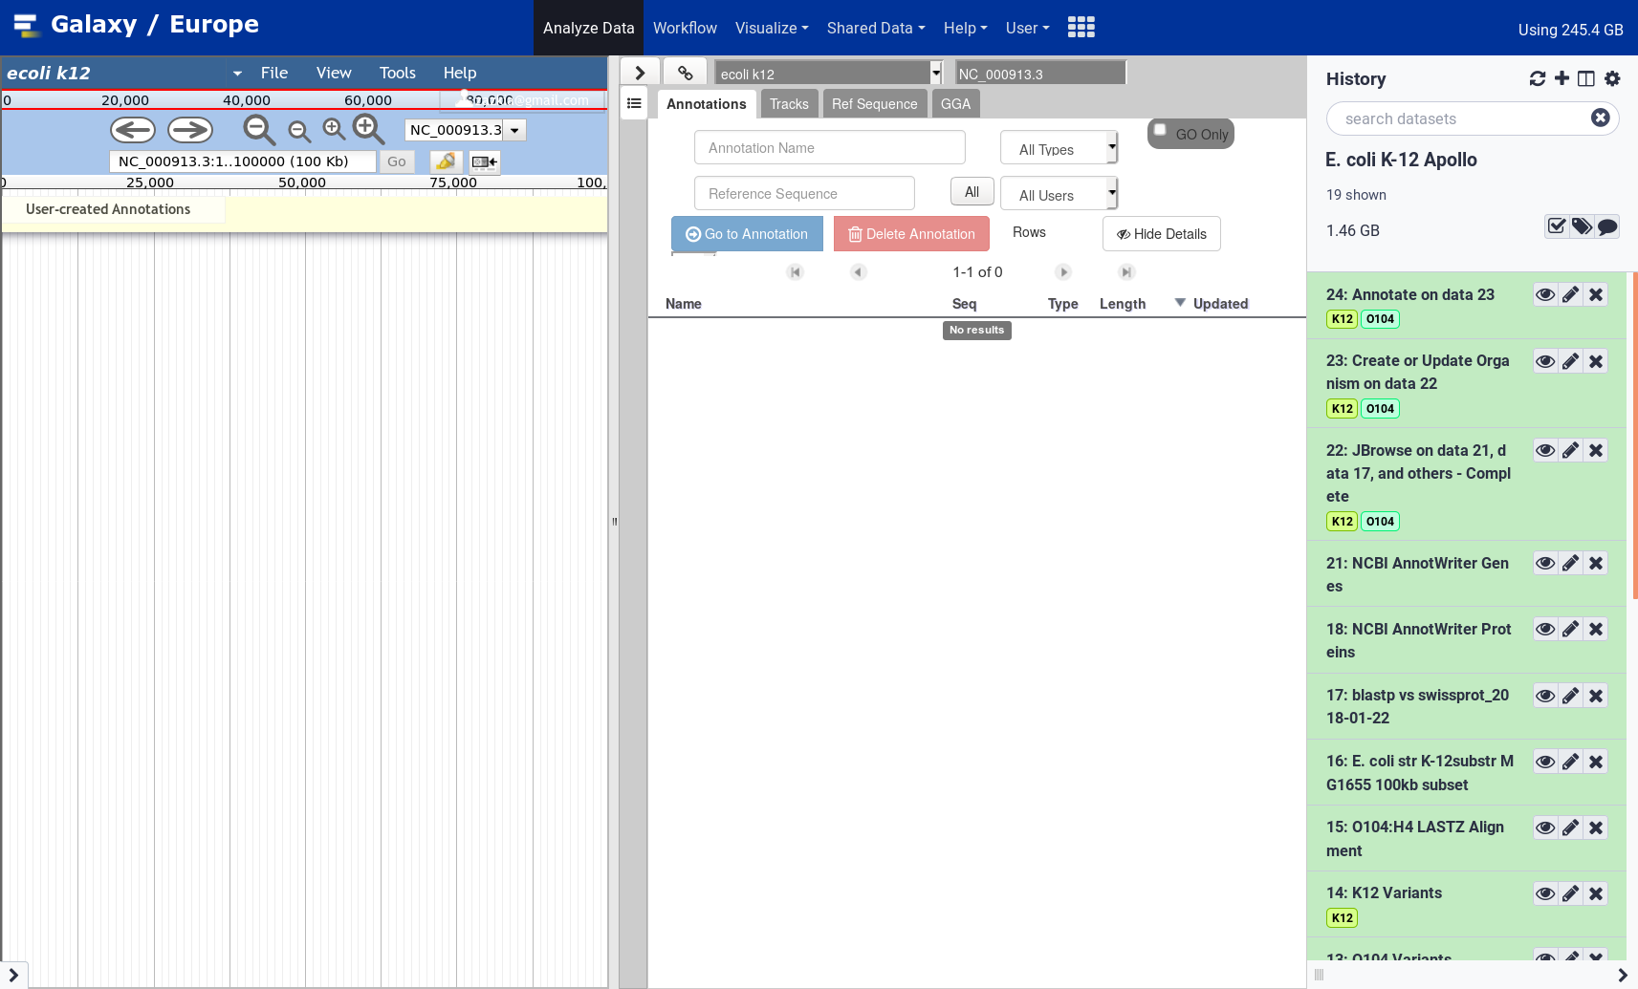Go to first page of annotations
The image size is (1638, 989).
(795, 272)
